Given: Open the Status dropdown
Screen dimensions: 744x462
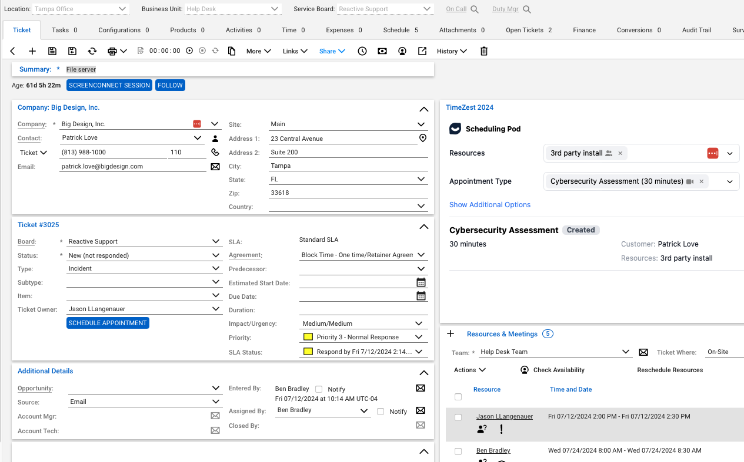Looking at the screenshot, I should (215, 255).
